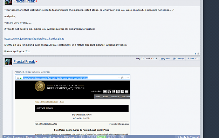Open the Post 127 permalink
This screenshot has height=138, width=219.
click(x=193, y=59)
